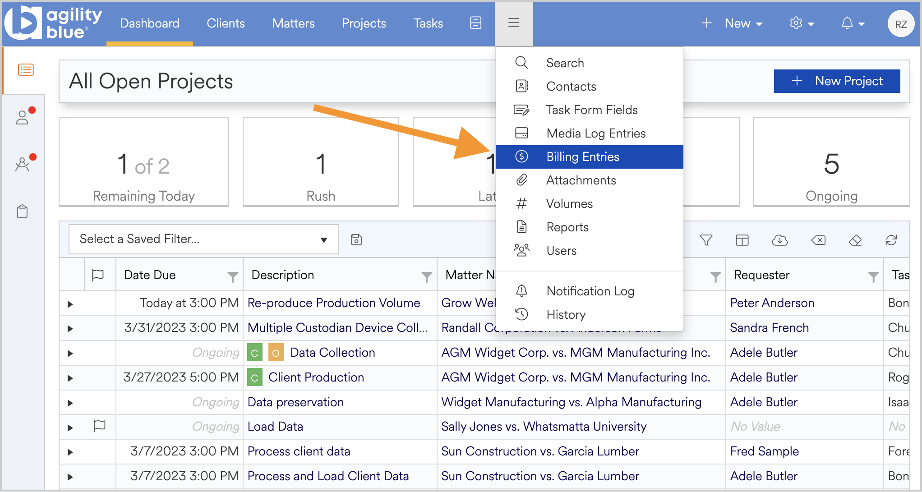Screen dimensions: 922x492
Task: Open requester Fred Sample
Action: 765,451
